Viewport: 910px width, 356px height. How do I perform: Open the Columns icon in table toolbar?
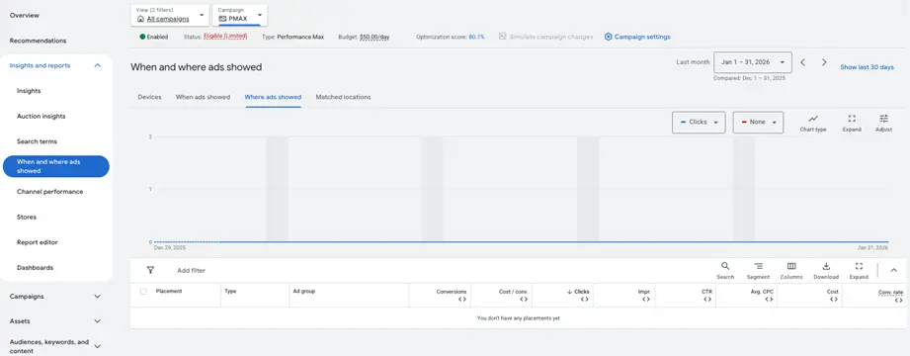pos(791,266)
